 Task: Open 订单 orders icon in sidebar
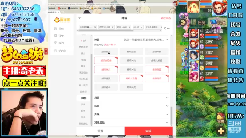55,36
